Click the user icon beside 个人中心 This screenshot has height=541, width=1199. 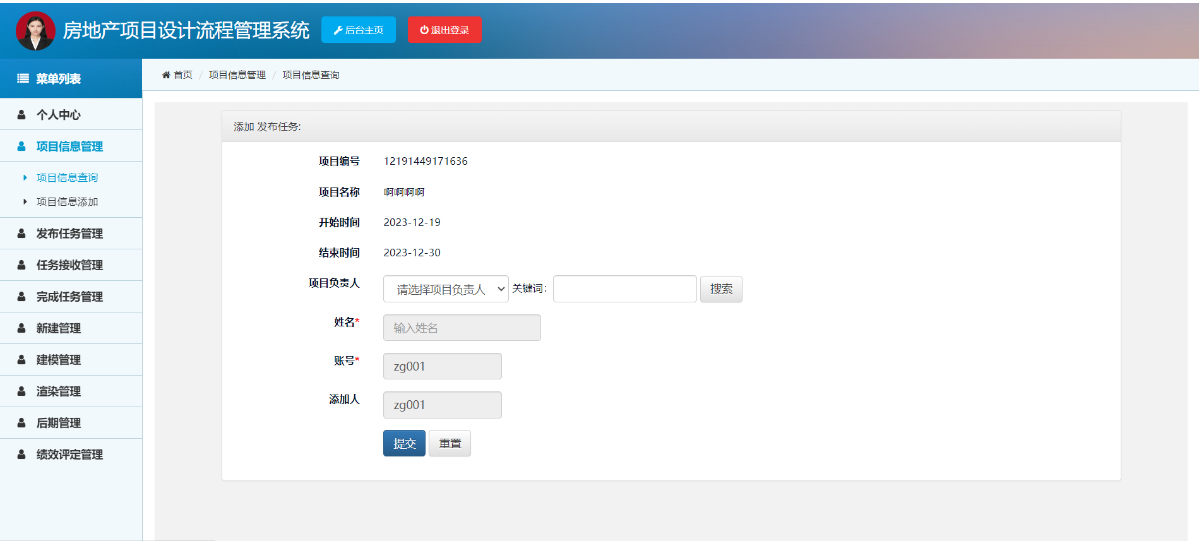pos(21,114)
